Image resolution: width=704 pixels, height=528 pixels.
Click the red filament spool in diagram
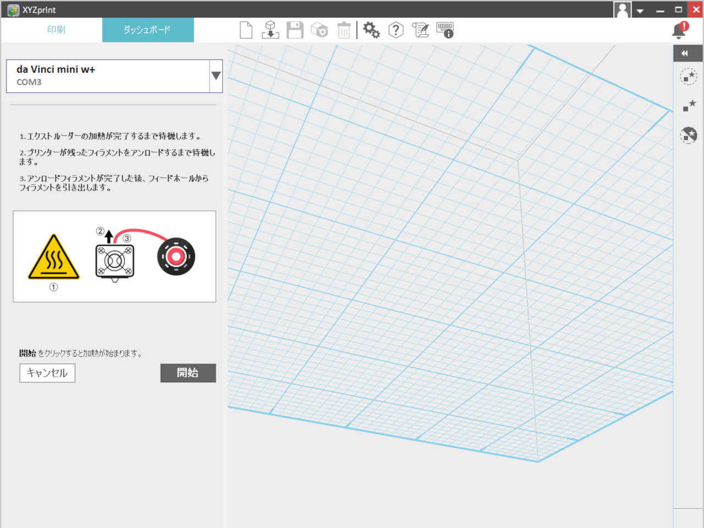pos(176,256)
